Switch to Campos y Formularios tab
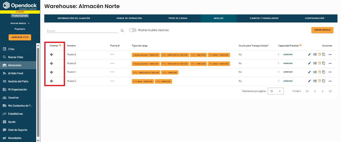 (264, 18)
